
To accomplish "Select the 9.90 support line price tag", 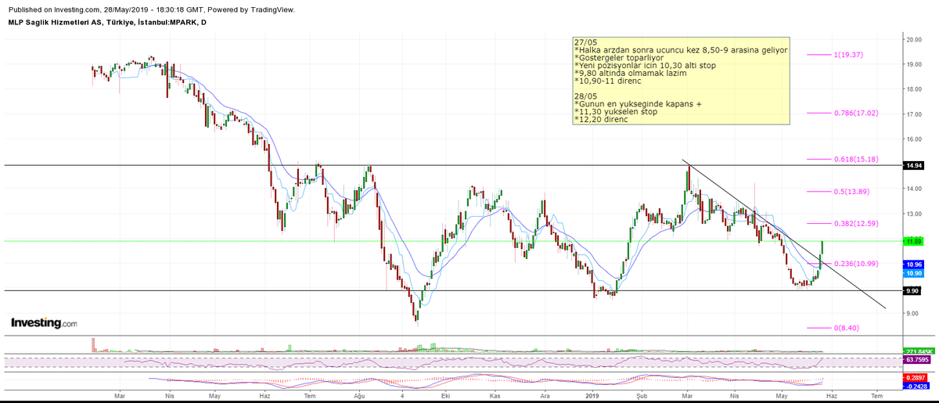I will click(x=913, y=291).
